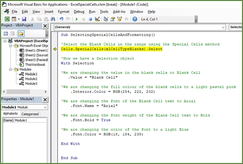
Task: Collapse the Microsoft Excel Objects folder
Action: coord(10,46)
